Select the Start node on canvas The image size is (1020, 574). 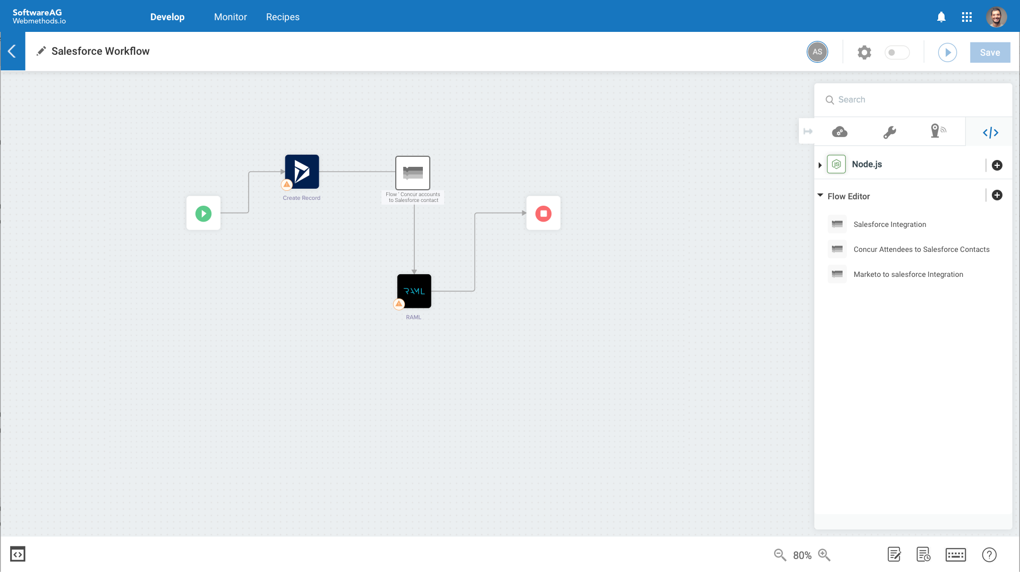pyautogui.click(x=203, y=213)
